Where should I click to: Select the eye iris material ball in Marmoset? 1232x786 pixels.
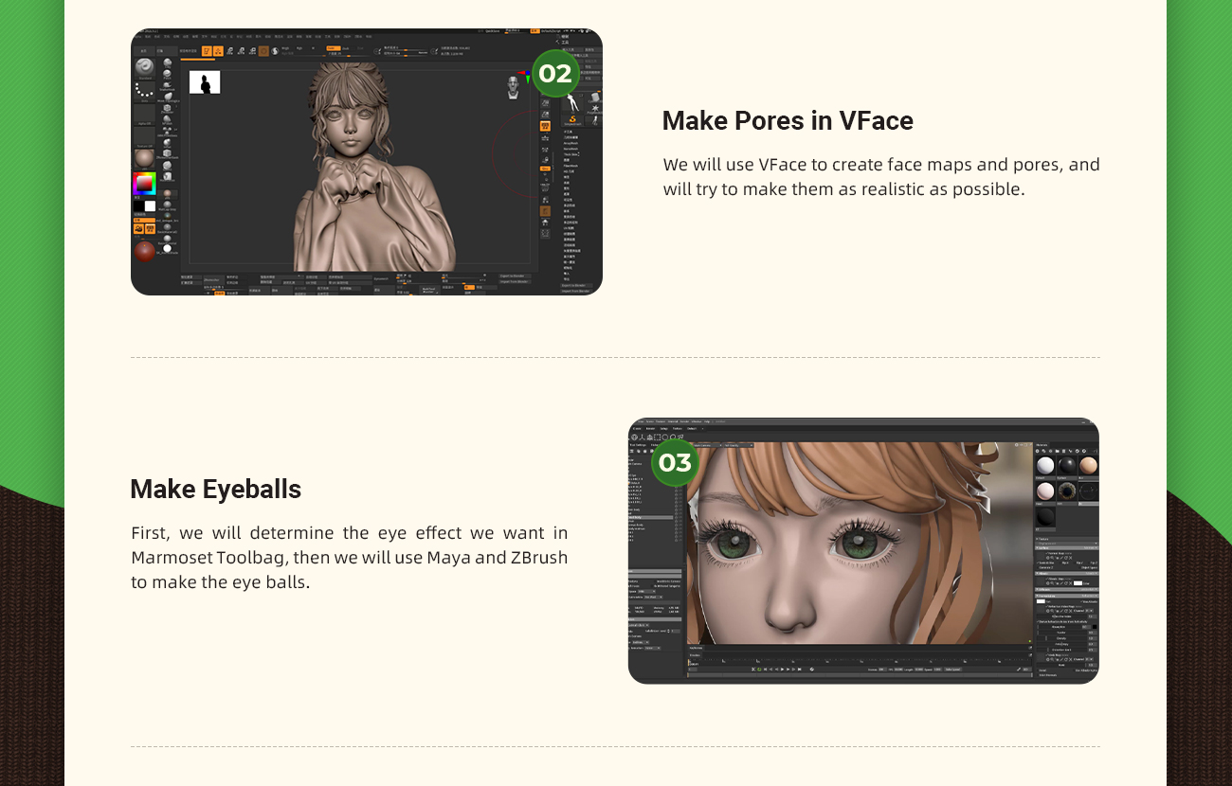click(1067, 491)
